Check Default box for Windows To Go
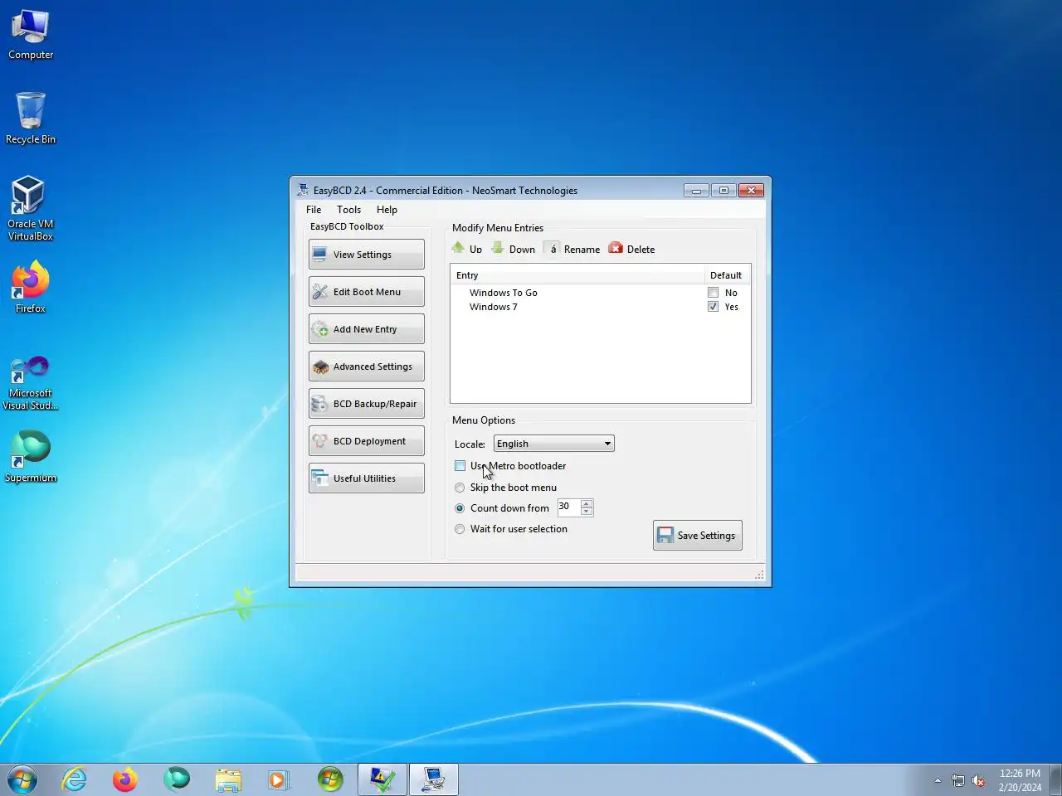This screenshot has width=1062, height=796. 713,293
